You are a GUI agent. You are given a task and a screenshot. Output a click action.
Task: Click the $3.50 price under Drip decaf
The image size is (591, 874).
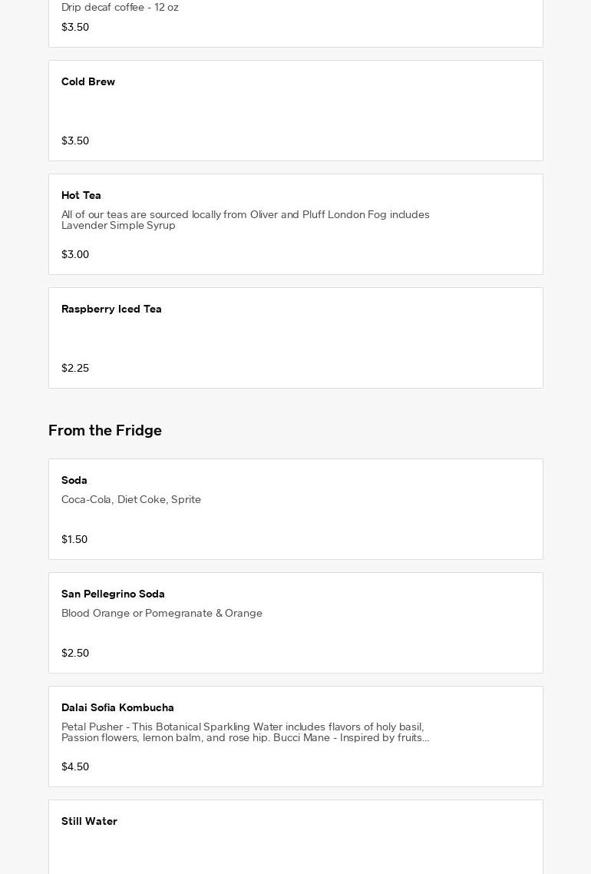(x=75, y=27)
